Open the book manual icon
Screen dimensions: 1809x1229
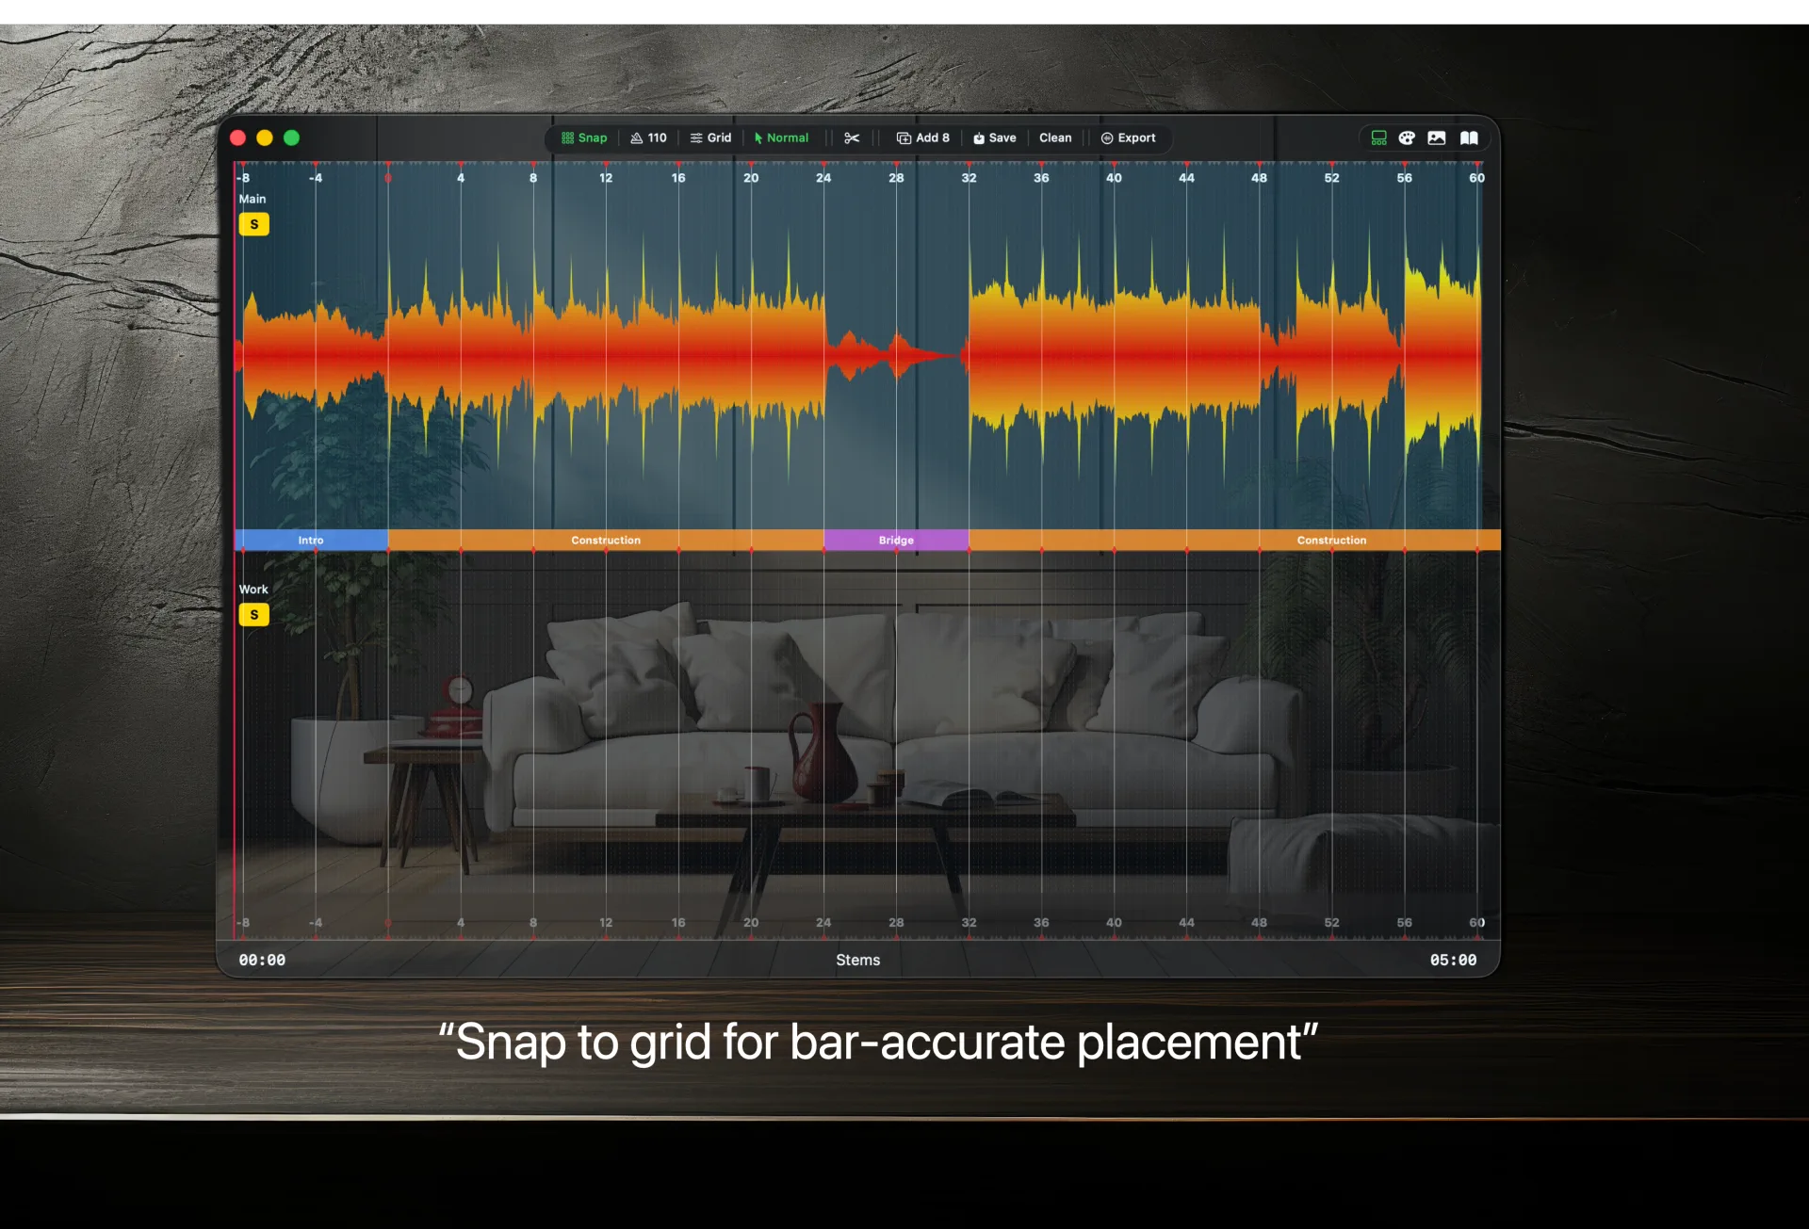[x=1469, y=137]
